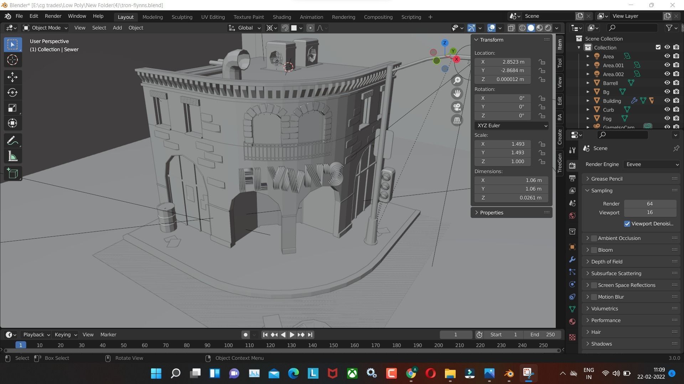Screen dimensions: 684x384
Task: Open the File menu
Action: pos(19,16)
